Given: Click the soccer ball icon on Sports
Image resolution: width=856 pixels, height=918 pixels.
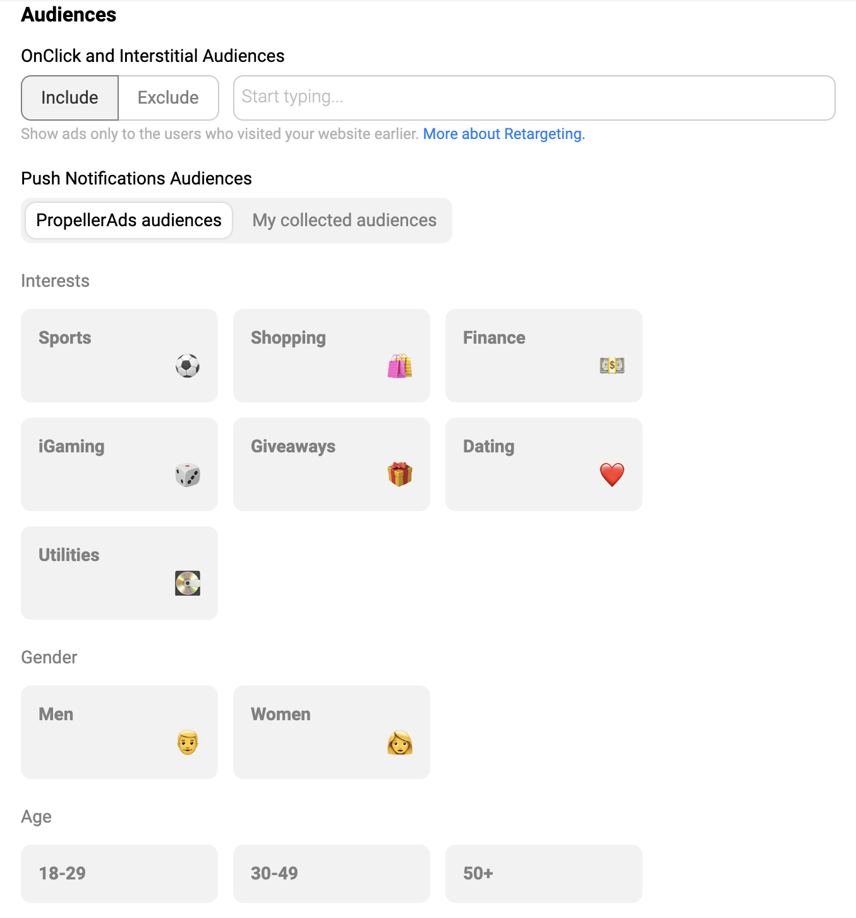Looking at the screenshot, I should 188,366.
